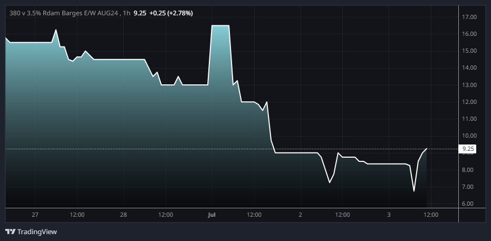Click the flat 16.50 peak of the line
The image size is (491, 241).
(x=220, y=25)
